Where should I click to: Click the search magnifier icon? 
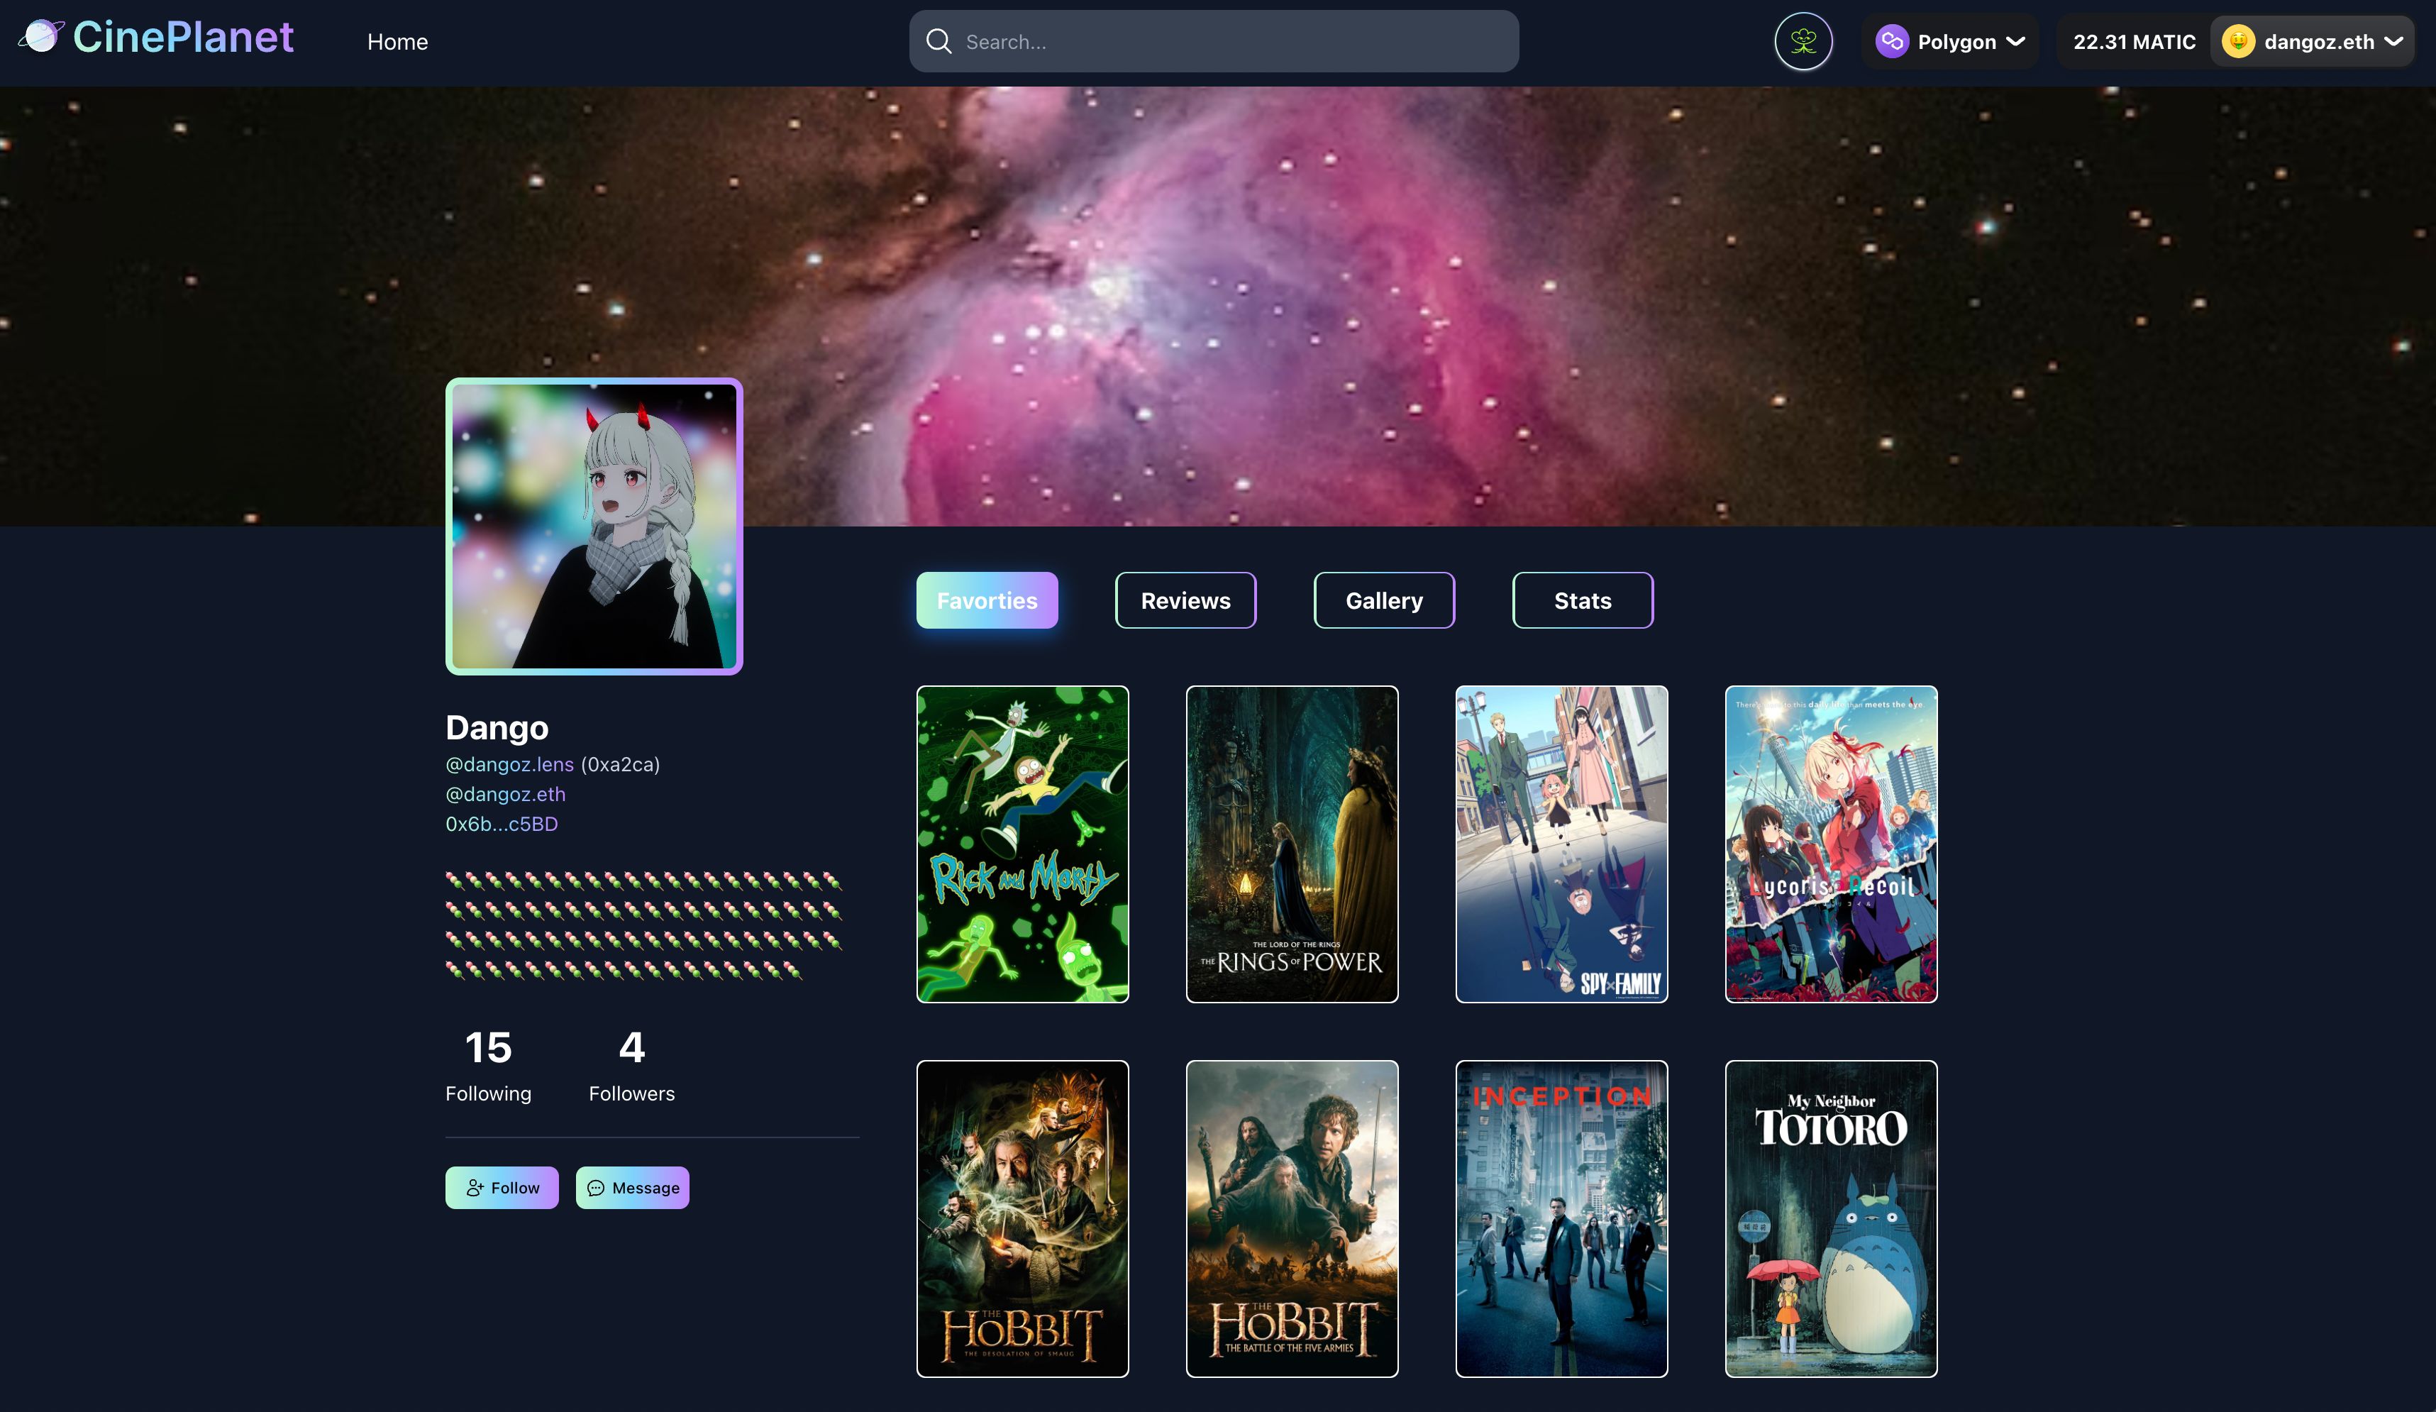point(938,42)
